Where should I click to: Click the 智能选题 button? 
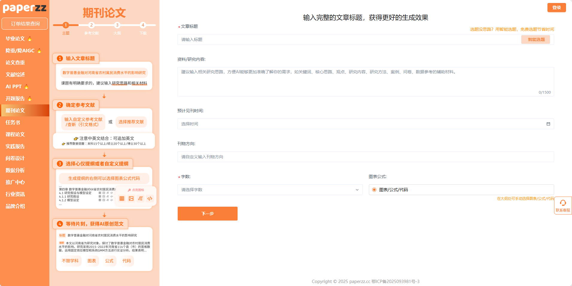[x=536, y=39]
